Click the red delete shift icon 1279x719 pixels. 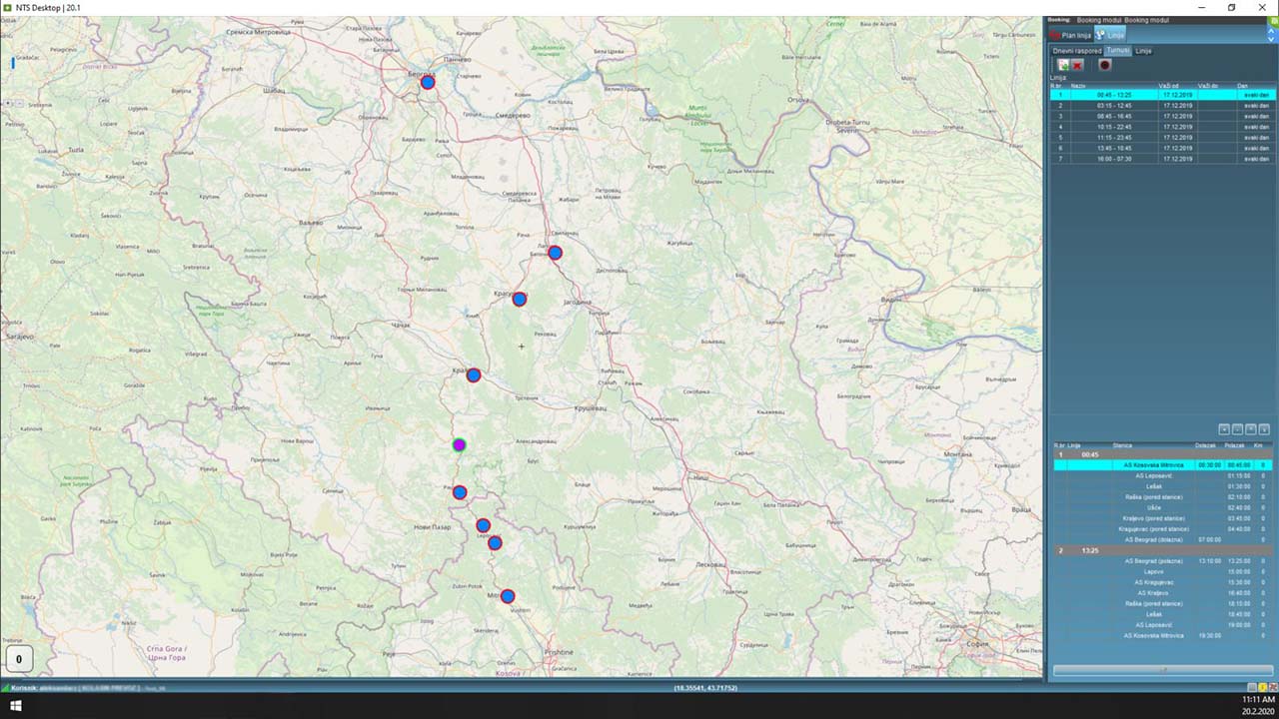(1078, 65)
